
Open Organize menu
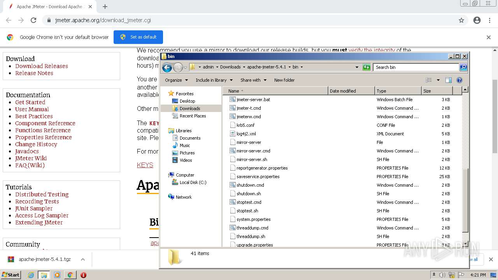(x=176, y=80)
